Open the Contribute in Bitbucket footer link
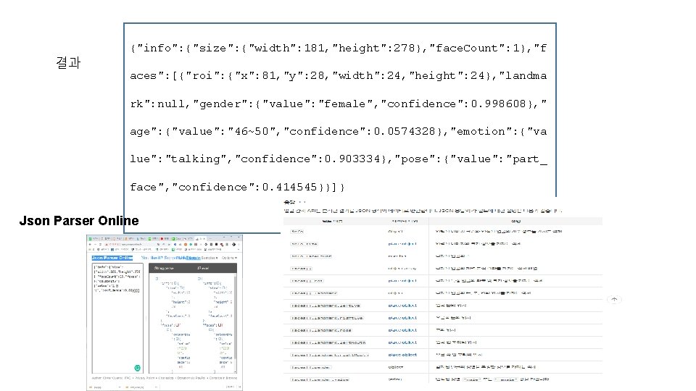 click(x=223, y=378)
